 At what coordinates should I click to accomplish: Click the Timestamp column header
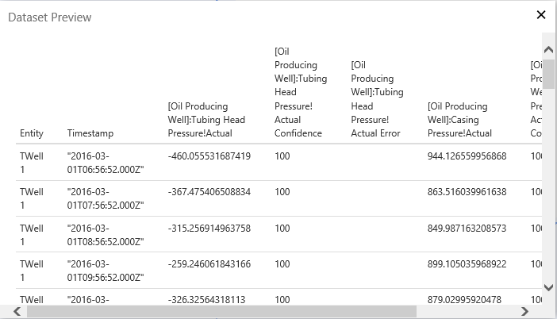[x=90, y=133]
